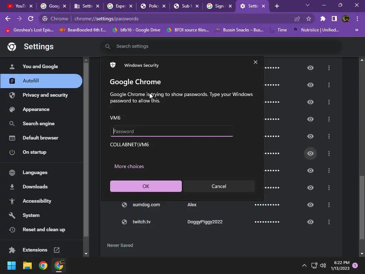Open BFDI source files bookmark
The width and height of the screenshot is (365, 274).
pos(187,30)
